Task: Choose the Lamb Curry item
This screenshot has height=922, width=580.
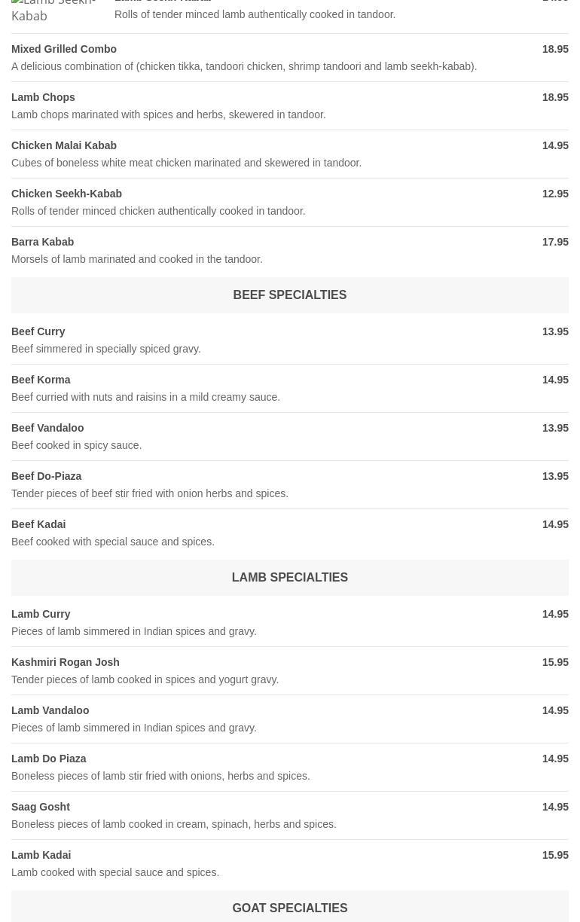Action: click(41, 614)
